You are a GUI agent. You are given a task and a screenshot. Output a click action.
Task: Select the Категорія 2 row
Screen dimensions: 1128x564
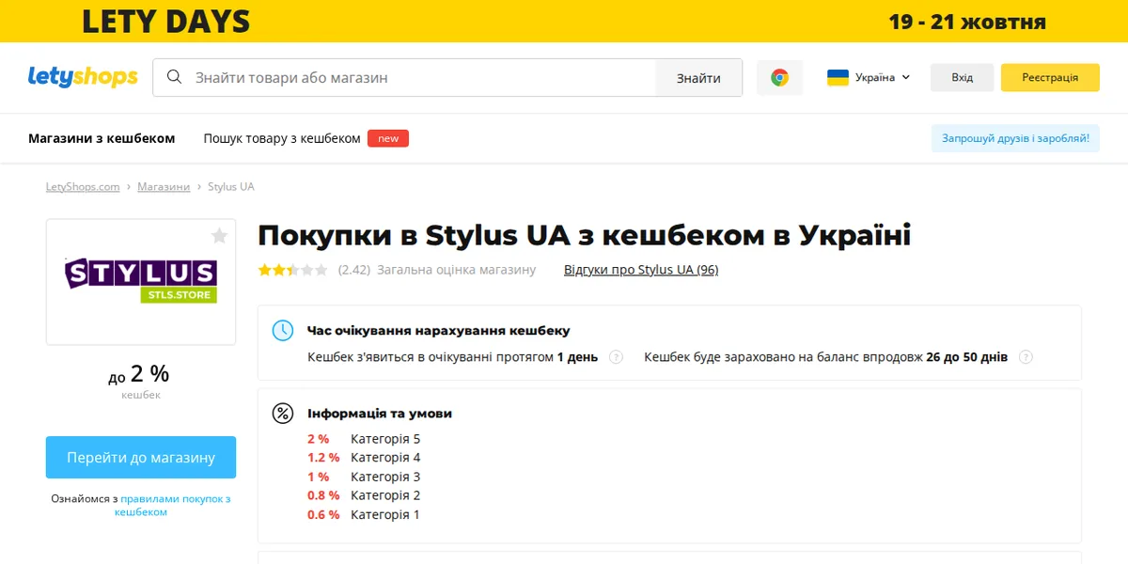(364, 495)
